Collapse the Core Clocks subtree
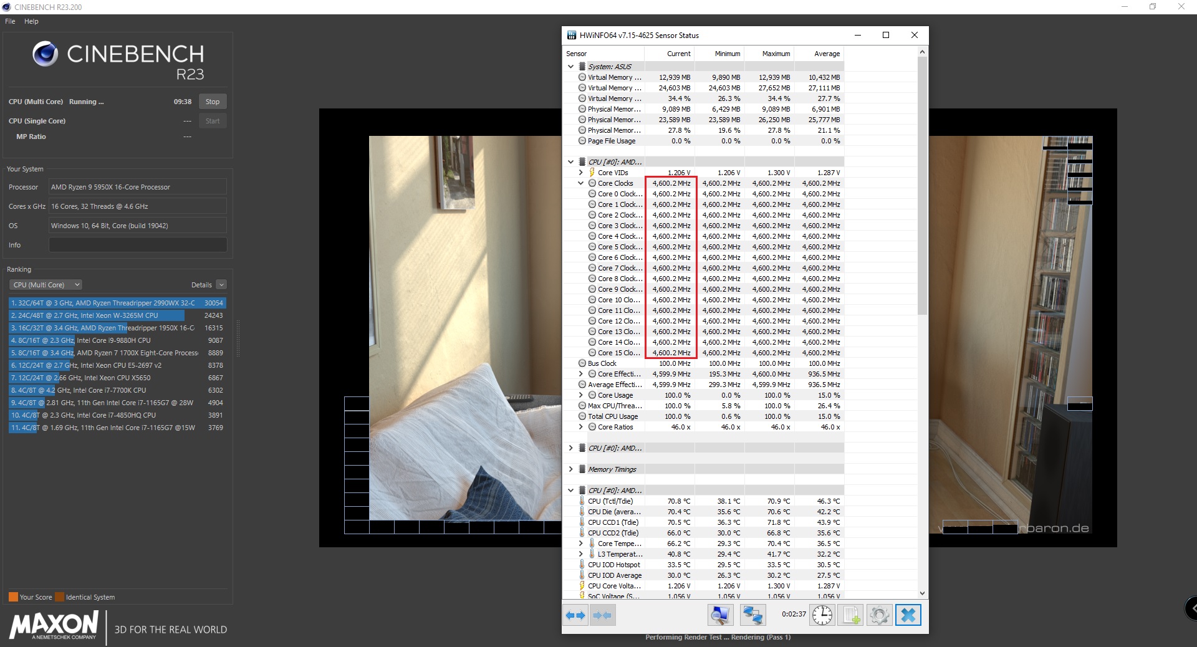Screen dimensions: 1197x647 click(580, 183)
